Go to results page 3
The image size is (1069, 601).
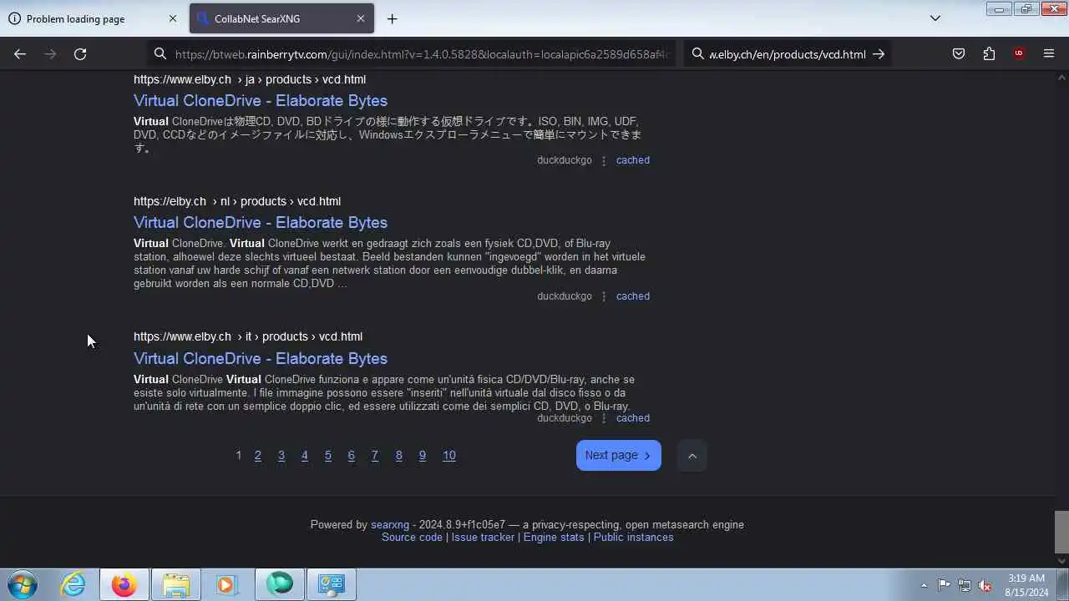coord(281,455)
